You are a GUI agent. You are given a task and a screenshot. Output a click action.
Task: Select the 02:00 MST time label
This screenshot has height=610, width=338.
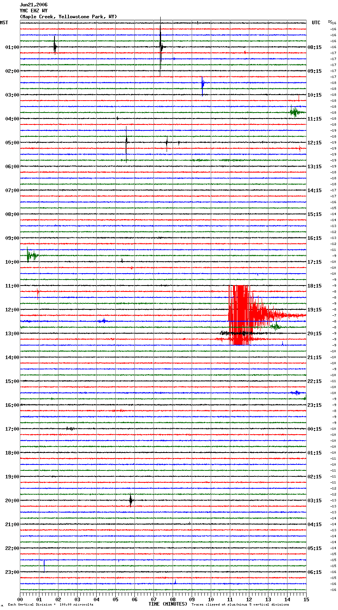12,71
